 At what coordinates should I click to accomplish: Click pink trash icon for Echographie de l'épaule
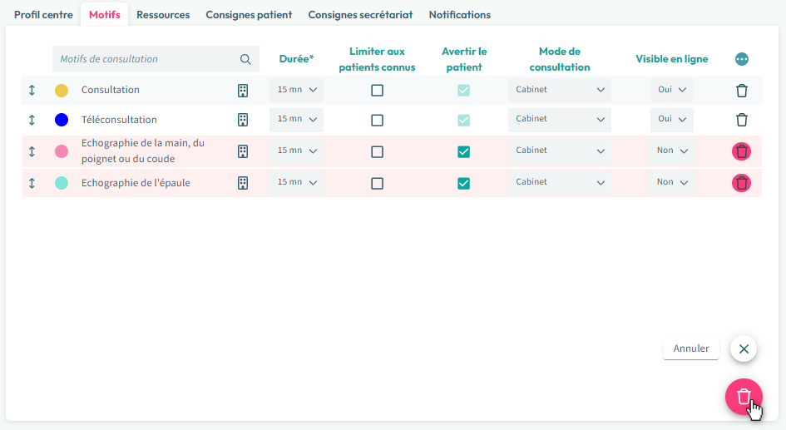click(741, 183)
